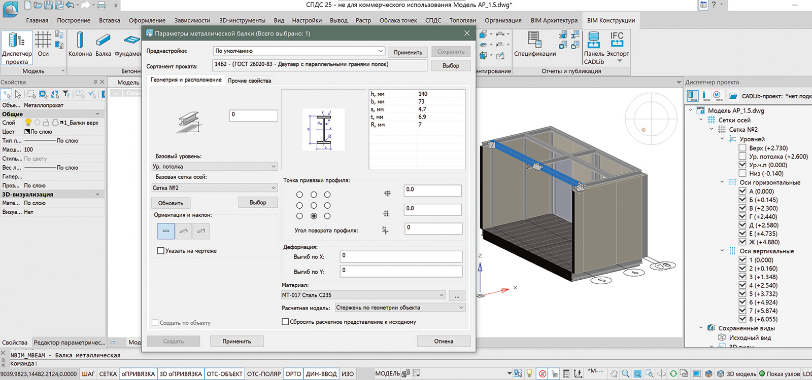Click the CADLib-проект folder icon
812x380 pixels.
733,95
